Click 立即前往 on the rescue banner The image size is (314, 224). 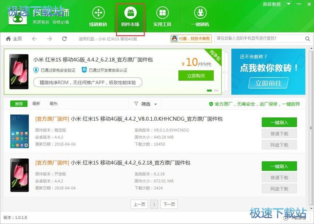coord(268,83)
